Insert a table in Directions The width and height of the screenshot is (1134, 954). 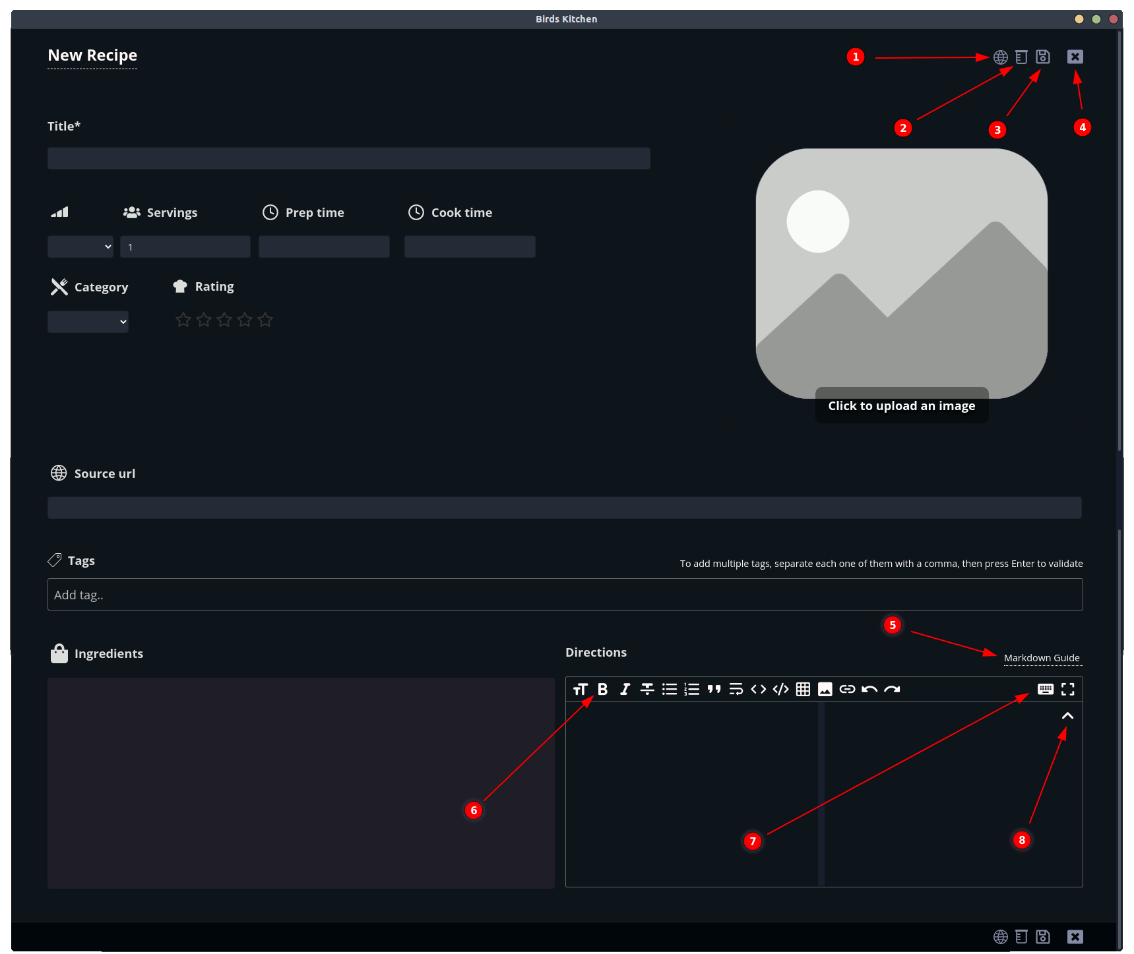click(803, 690)
